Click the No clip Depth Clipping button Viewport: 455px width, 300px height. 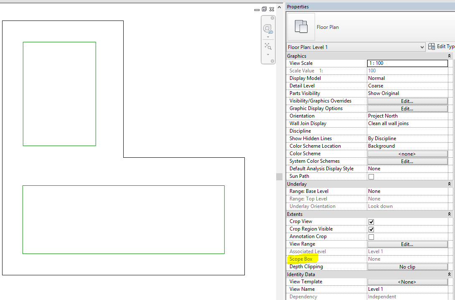point(407,267)
